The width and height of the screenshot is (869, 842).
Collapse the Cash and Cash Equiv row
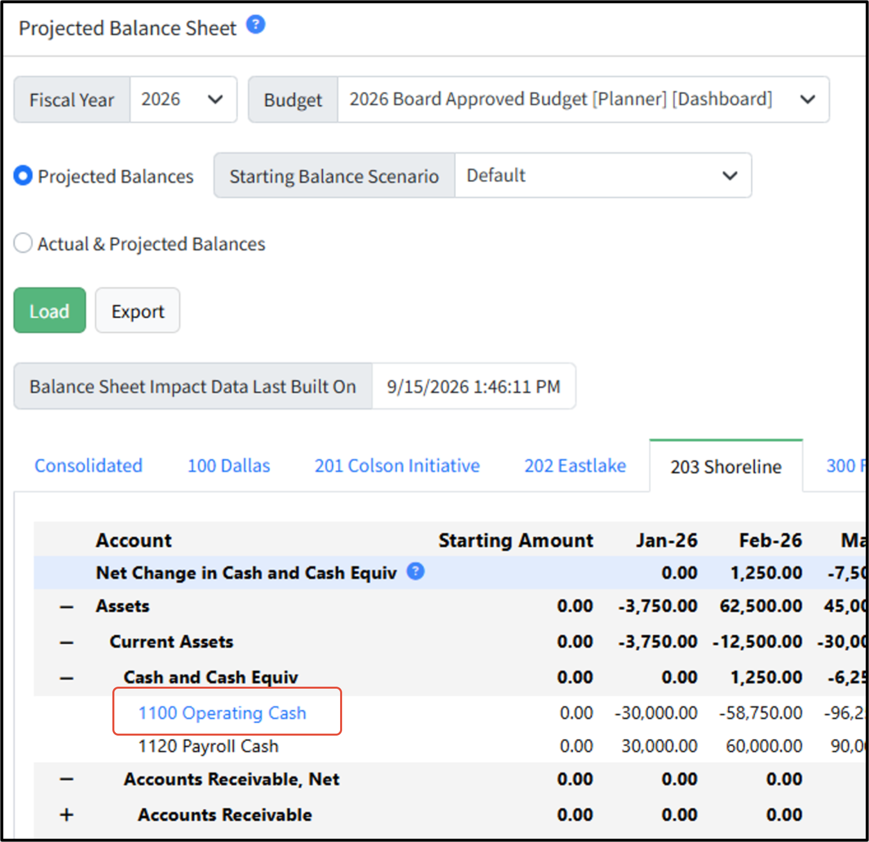coord(67,678)
